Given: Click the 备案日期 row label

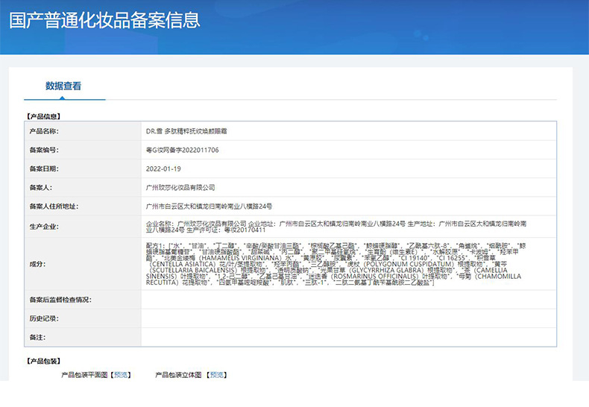Looking at the screenshot, I should (43, 169).
